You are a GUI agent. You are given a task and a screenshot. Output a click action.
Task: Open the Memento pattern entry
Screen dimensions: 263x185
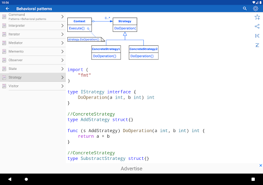click(x=33, y=51)
